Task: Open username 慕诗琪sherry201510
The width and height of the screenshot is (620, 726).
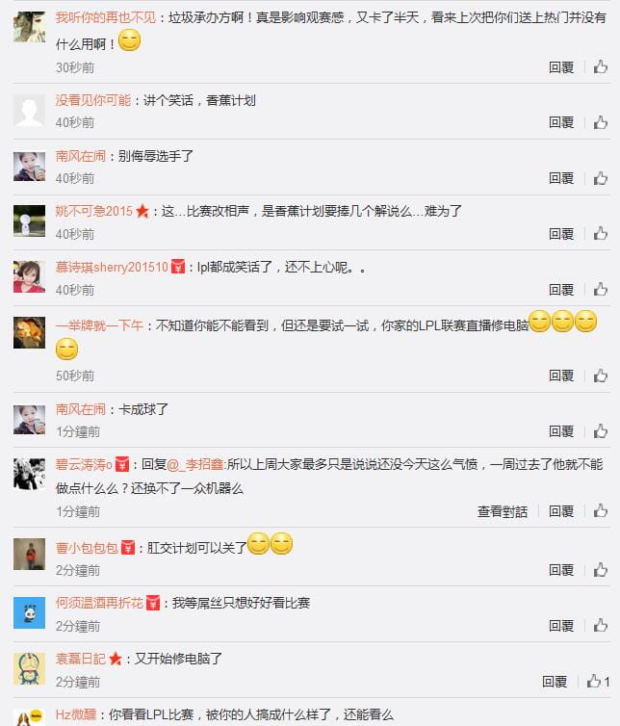Action: tap(112, 267)
